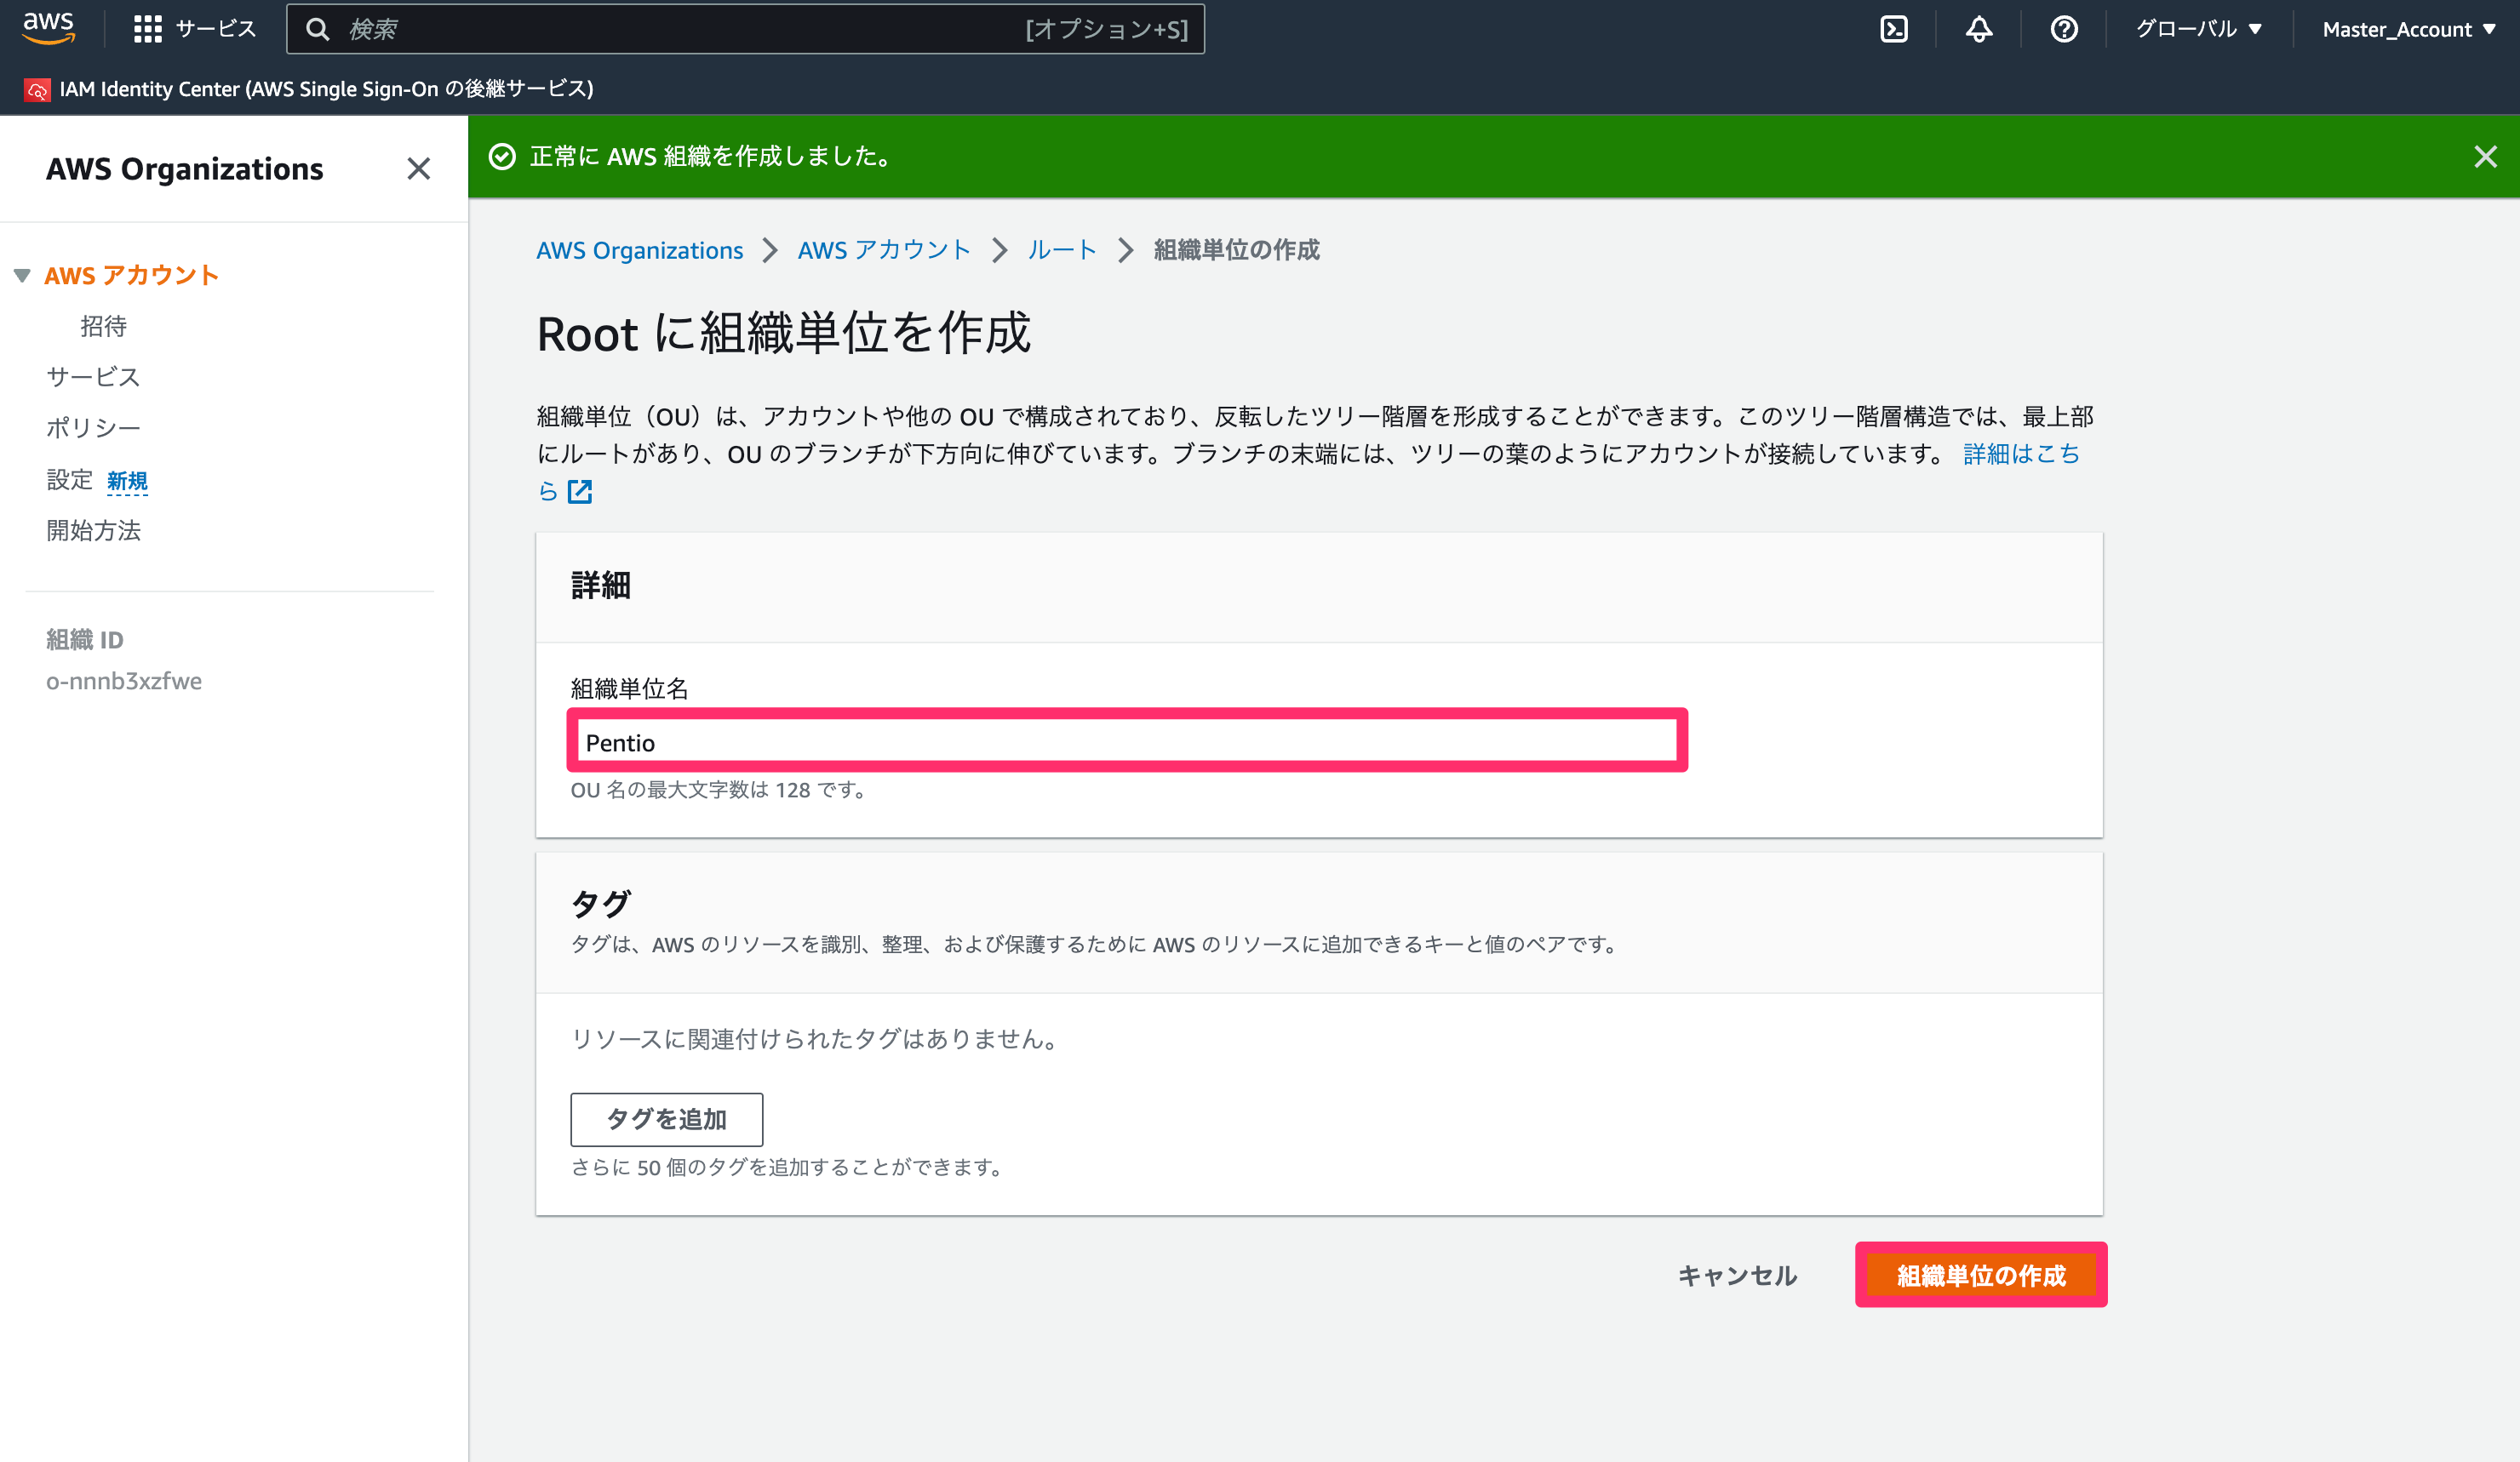Focus the 組織単位名 input field
This screenshot has width=2520, height=1462.
point(1128,741)
